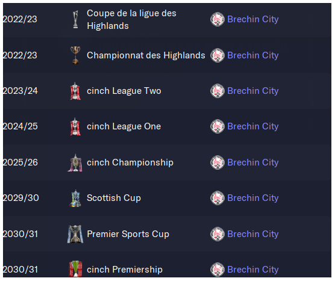
Task: Select the Premier Sports Cup trophy icon
Action: tap(75, 234)
